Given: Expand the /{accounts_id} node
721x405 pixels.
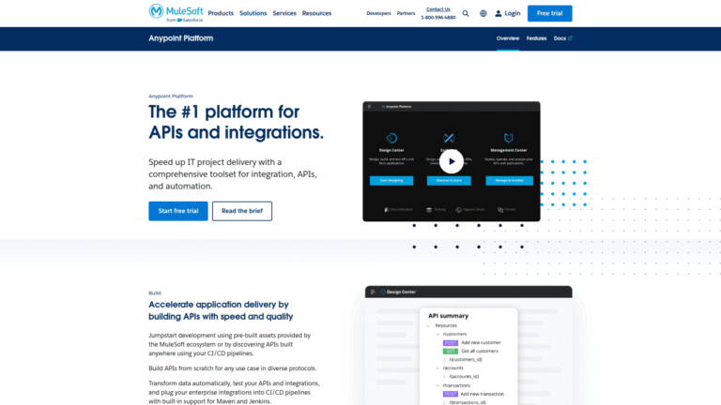Looking at the screenshot, I should click(444, 377).
